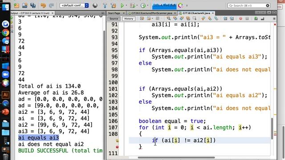285x160 pixels.
Task: Open Adobe Illustrator from the dock
Action: (5, 95)
